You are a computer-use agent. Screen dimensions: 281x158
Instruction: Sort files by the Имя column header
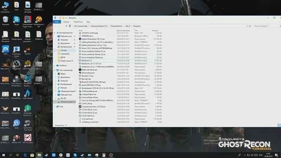click(x=80, y=31)
